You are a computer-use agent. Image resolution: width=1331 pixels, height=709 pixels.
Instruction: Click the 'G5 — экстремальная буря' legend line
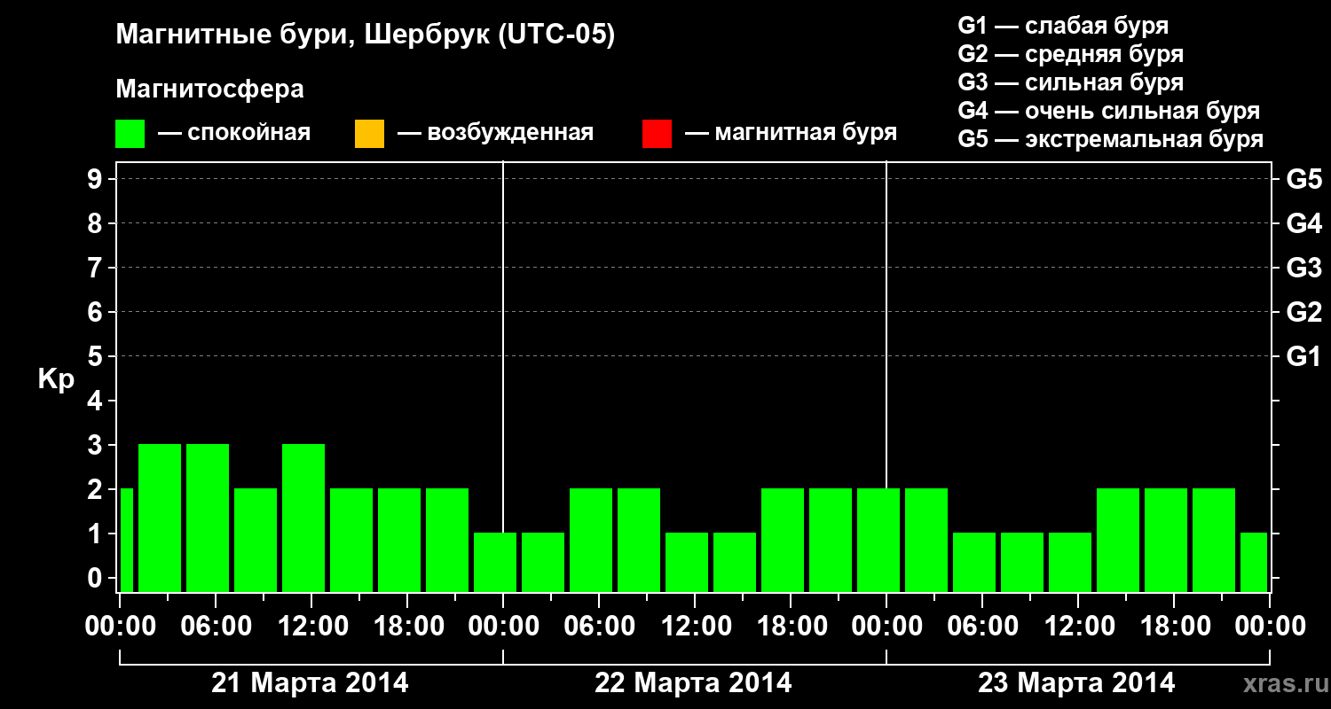[x=1111, y=139]
